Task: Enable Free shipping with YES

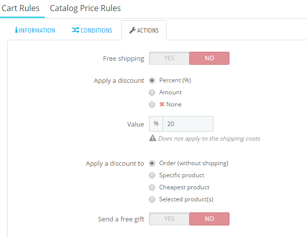Action: [x=169, y=58]
